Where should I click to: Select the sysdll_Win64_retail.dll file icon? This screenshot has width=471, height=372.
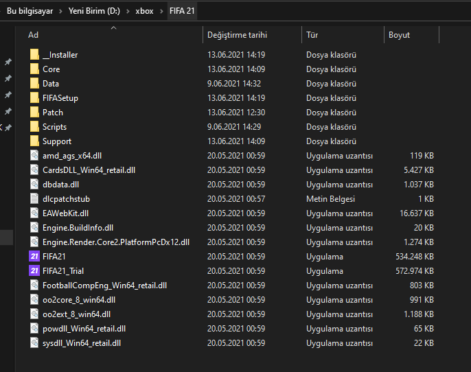coord(34,343)
